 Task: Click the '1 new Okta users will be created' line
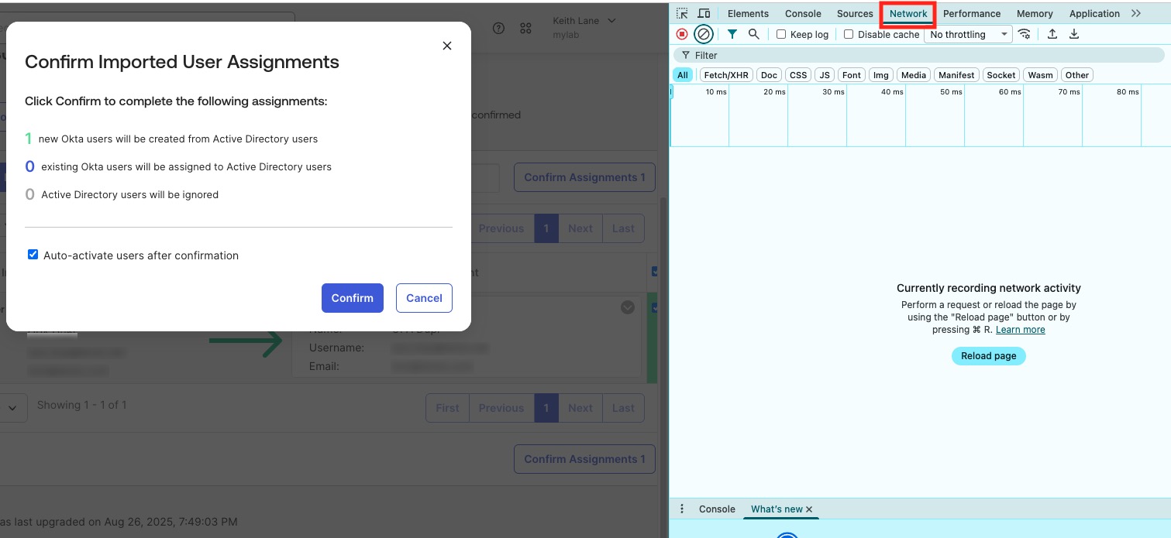point(171,139)
